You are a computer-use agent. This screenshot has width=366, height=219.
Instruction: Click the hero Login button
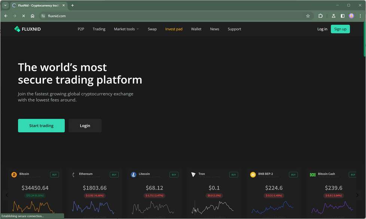click(85, 126)
